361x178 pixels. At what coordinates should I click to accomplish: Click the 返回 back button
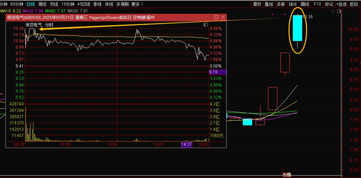[354, 4]
